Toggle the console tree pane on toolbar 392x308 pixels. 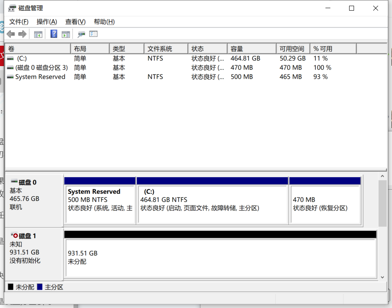point(38,34)
